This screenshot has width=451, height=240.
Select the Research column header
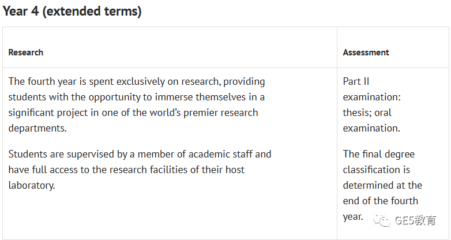[x=25, y=52]
